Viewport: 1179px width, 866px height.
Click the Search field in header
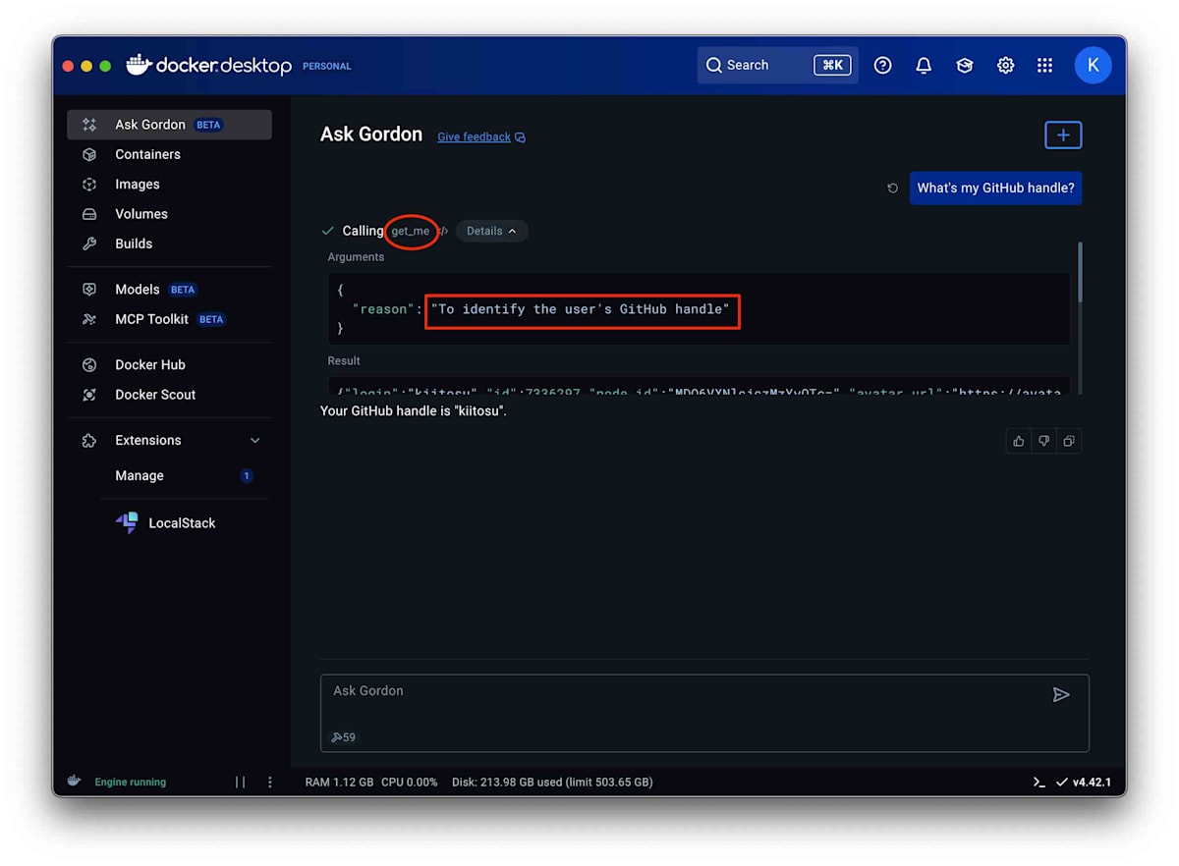pos(777,65)
